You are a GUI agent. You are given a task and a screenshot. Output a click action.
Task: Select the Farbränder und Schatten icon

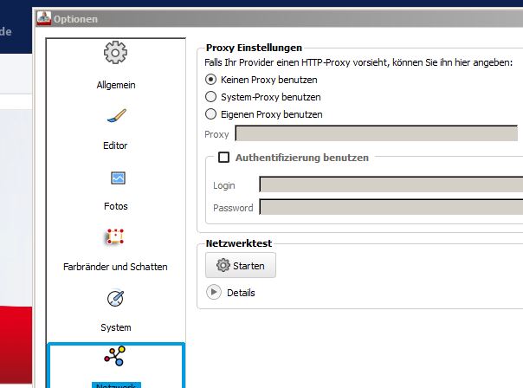[x=115, y=236]
